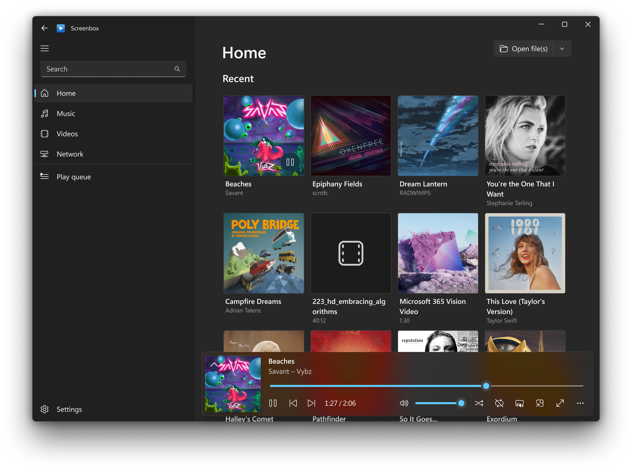
Task: Expand the Open file(s) dropdown
Action: (x=562, y=48)
